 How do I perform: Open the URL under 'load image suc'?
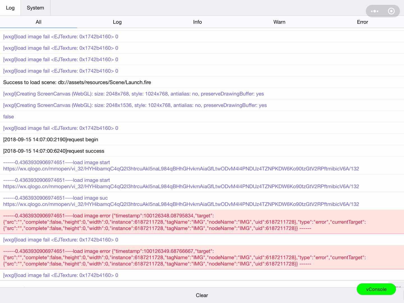(x=181, y=204)
